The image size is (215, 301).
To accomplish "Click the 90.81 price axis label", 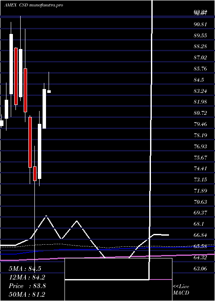I will pos(200,25).
